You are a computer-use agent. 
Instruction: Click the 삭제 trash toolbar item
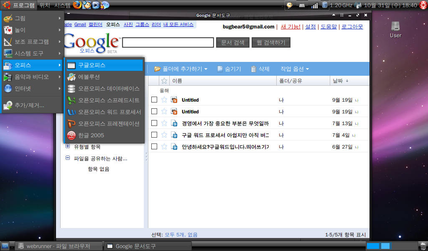tap(260, 69)
